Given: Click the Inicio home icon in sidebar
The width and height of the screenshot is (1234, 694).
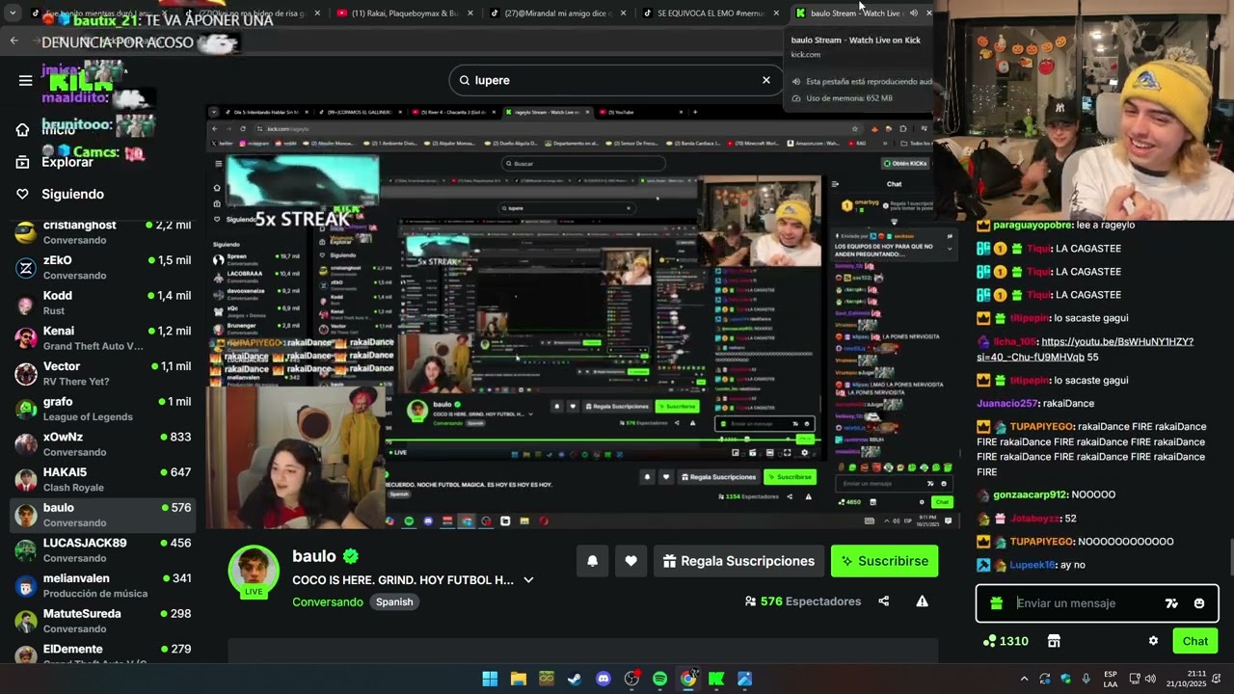Looking at the screenshot, I should point(22,129).
